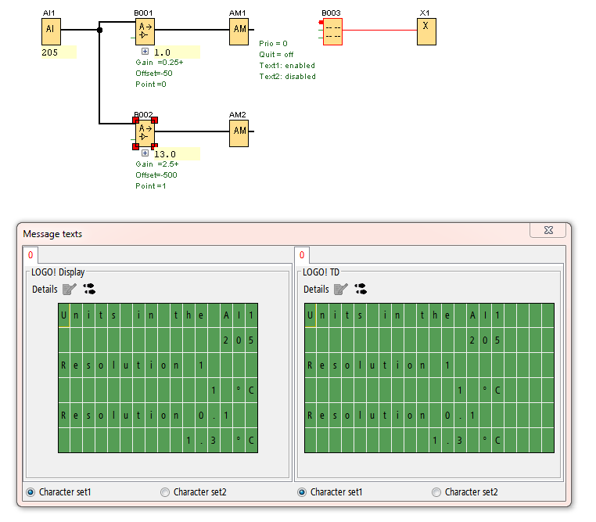Expand the B002 parameter plus box
The image size is (596, 522).
click(x=145, y=153)
